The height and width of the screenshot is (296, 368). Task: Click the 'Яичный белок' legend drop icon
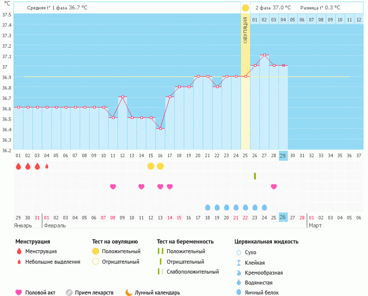tap(239, 293)
